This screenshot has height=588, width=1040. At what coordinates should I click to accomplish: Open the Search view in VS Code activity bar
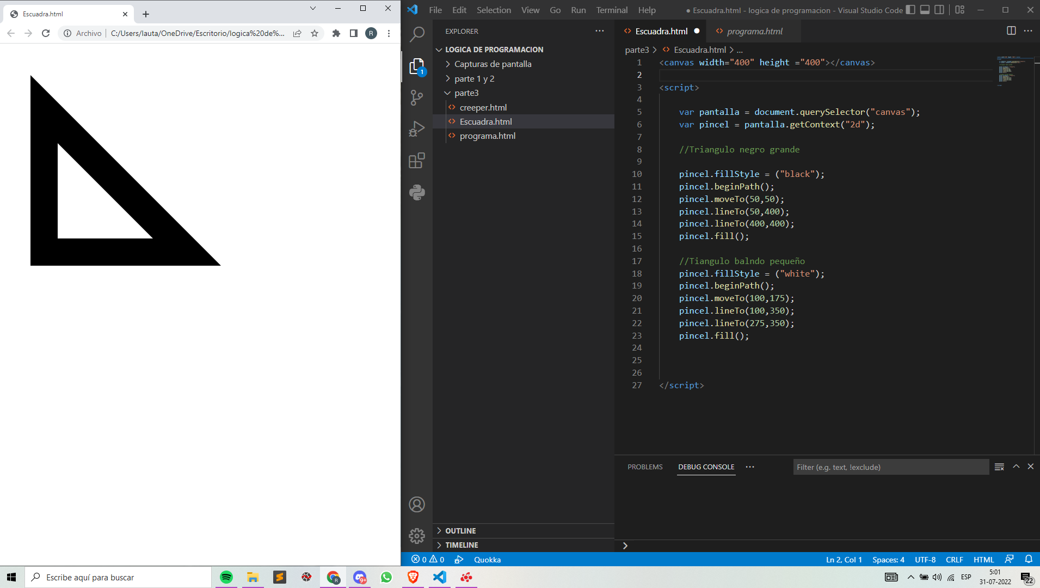417,35
